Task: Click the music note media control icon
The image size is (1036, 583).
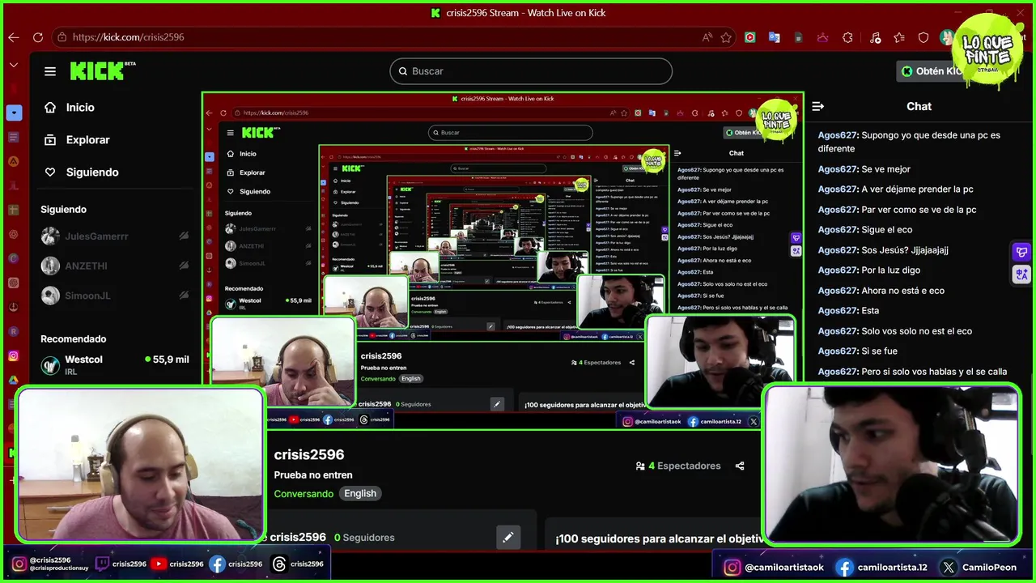Action: point(875,37)
